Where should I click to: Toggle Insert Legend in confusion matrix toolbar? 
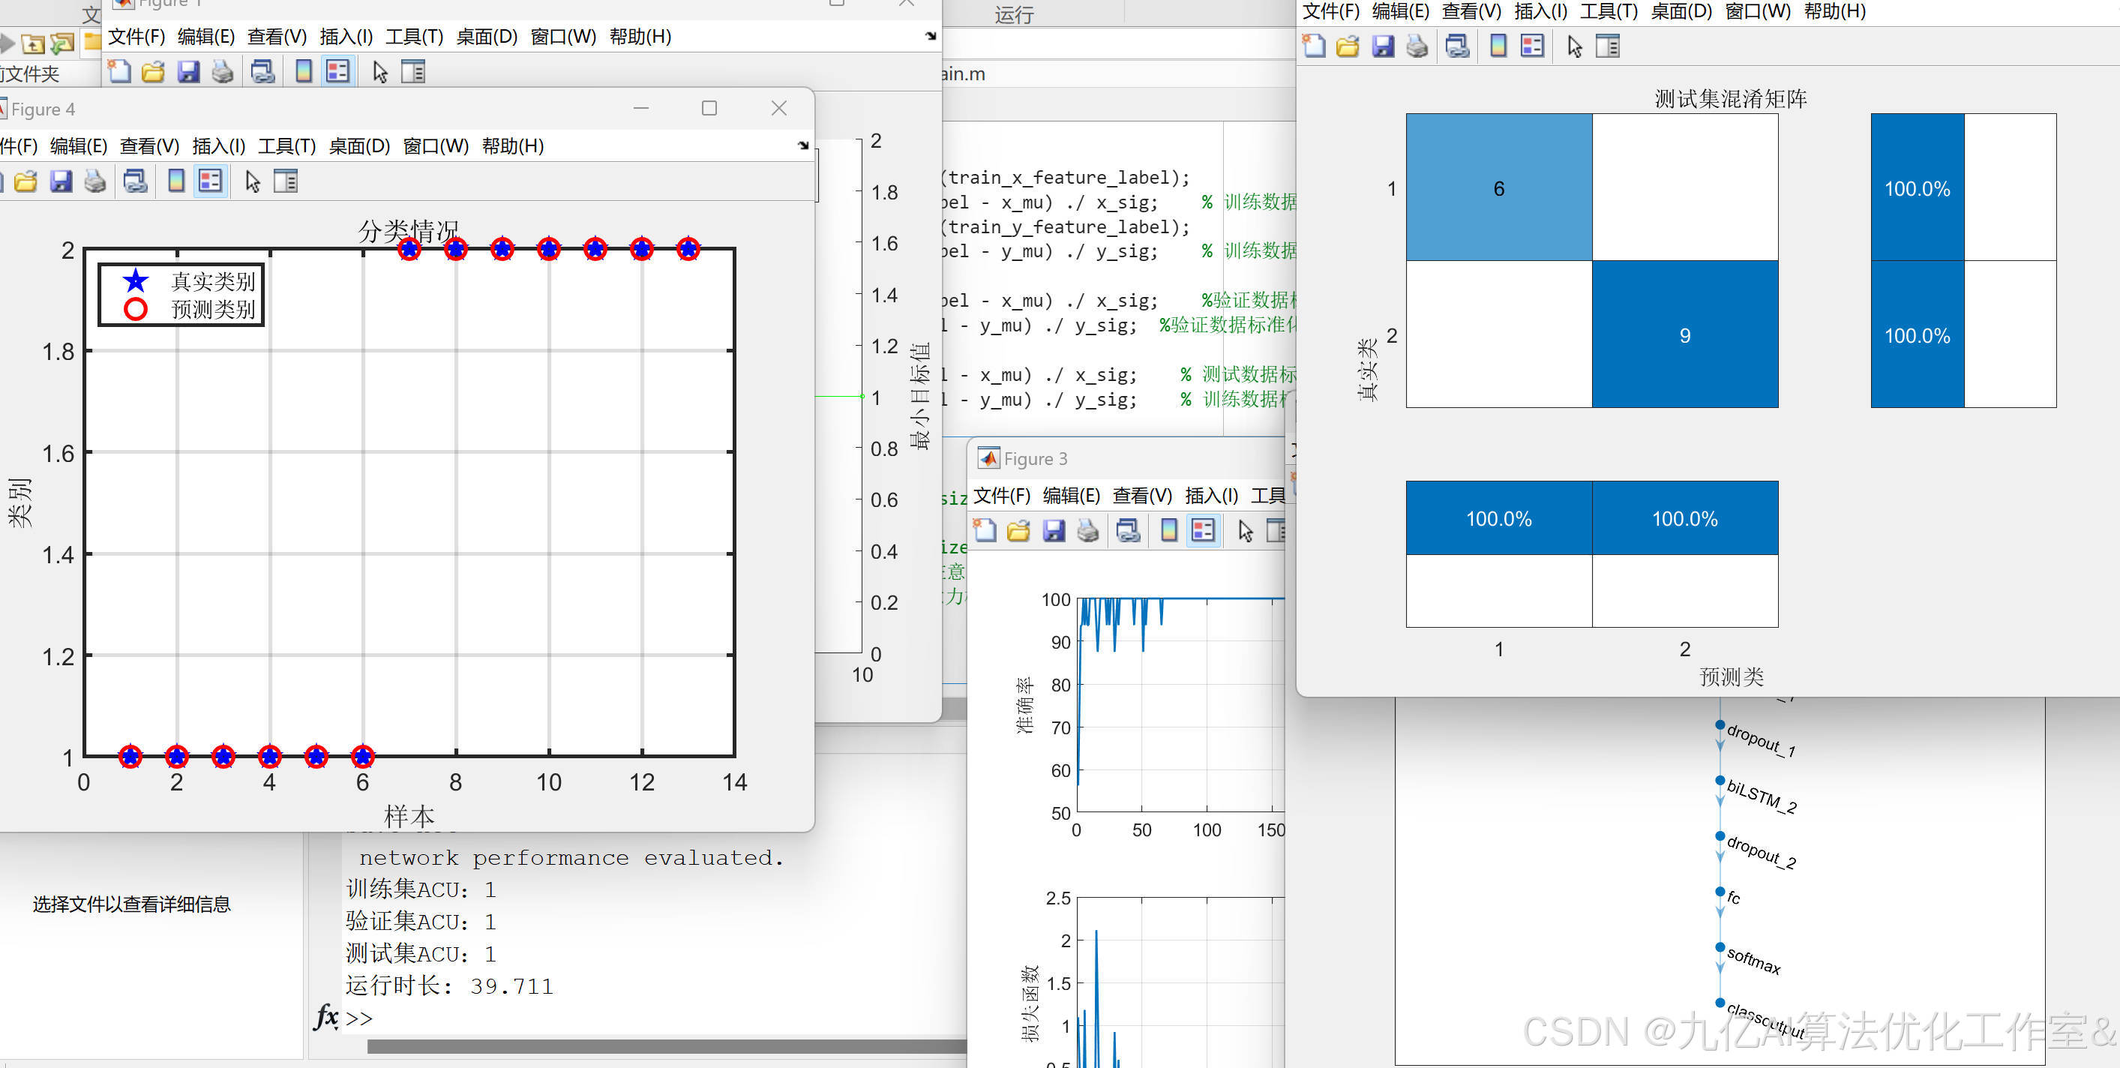click(x=1532, y=46)
